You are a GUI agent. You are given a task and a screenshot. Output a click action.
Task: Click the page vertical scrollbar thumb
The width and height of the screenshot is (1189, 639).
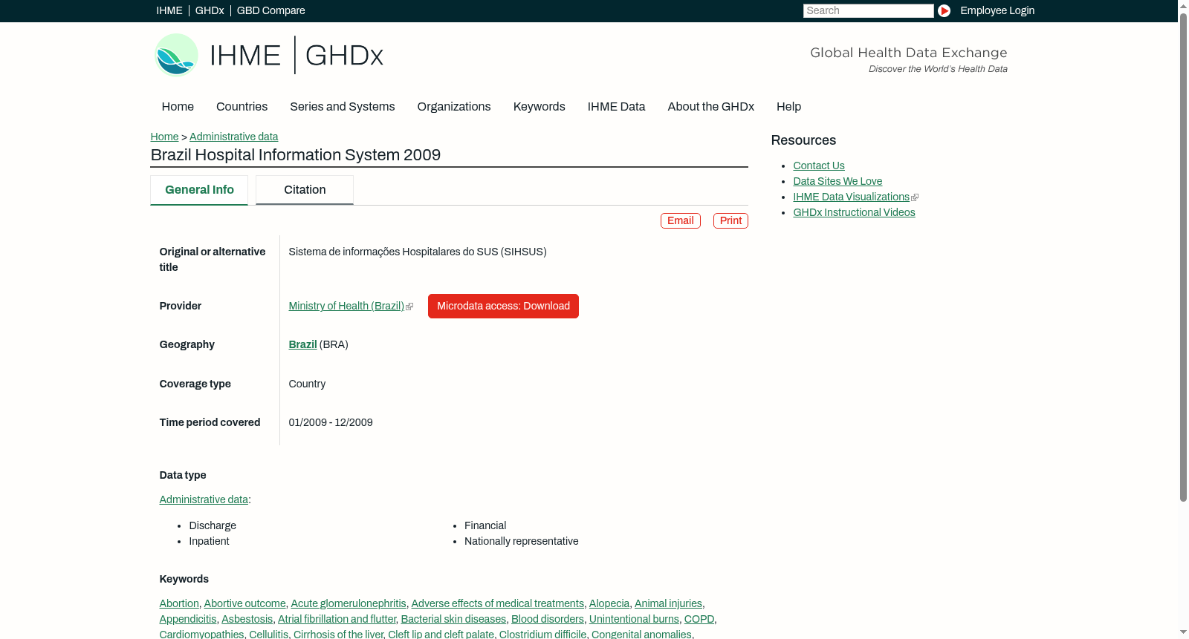coord(1183,257)
